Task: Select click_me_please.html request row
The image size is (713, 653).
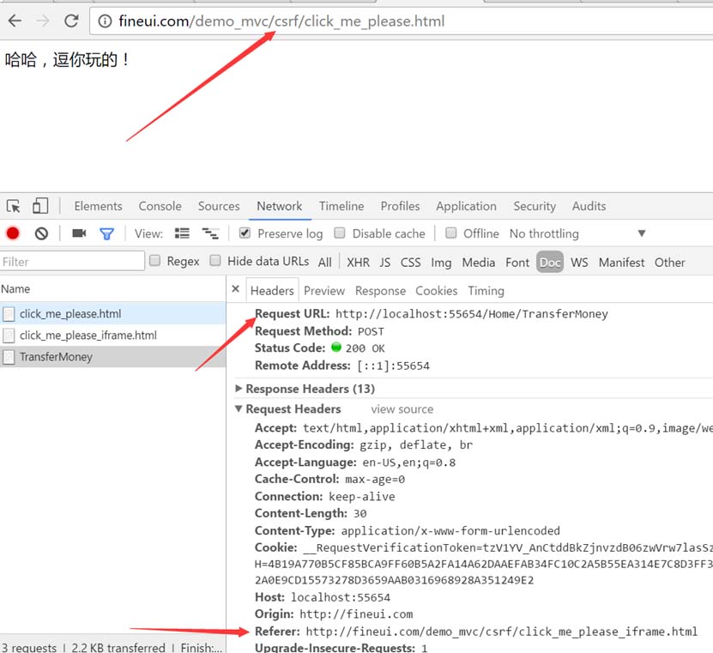Action: click(112, 314)
